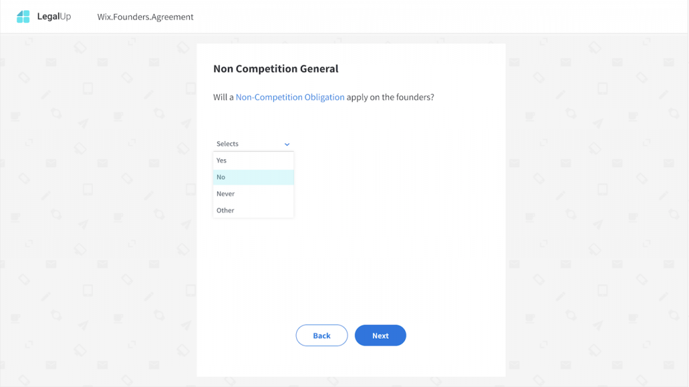Image resolution: width=689 pixels, height=387 pixels.
Task: Open the Wix.Founders.Agreement document title
Action: (145, 17)
